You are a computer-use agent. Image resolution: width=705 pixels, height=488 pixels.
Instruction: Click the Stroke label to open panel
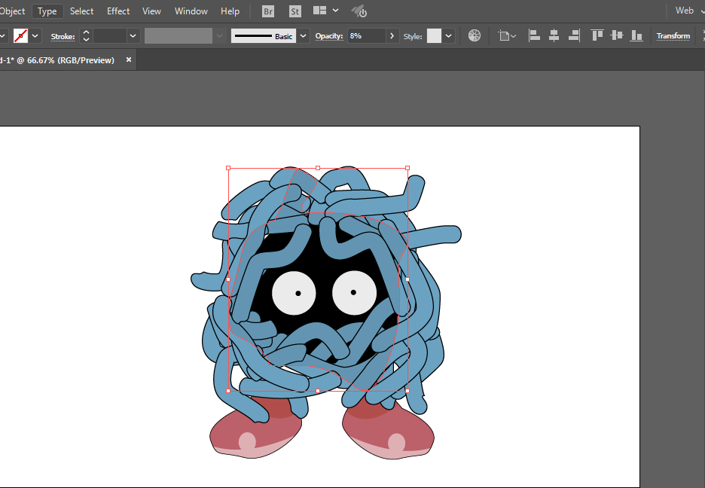pyautogui.click(x=63, y=36)
